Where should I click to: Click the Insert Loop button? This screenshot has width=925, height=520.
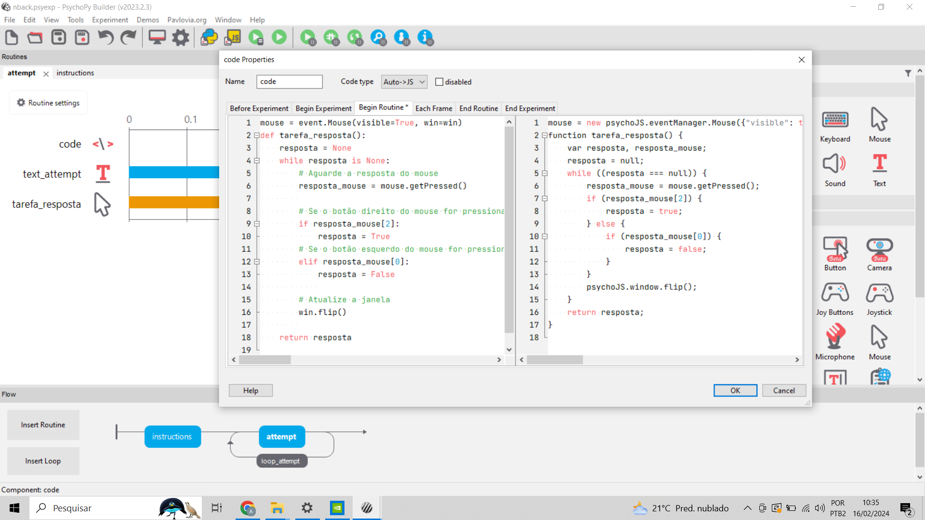43,461
